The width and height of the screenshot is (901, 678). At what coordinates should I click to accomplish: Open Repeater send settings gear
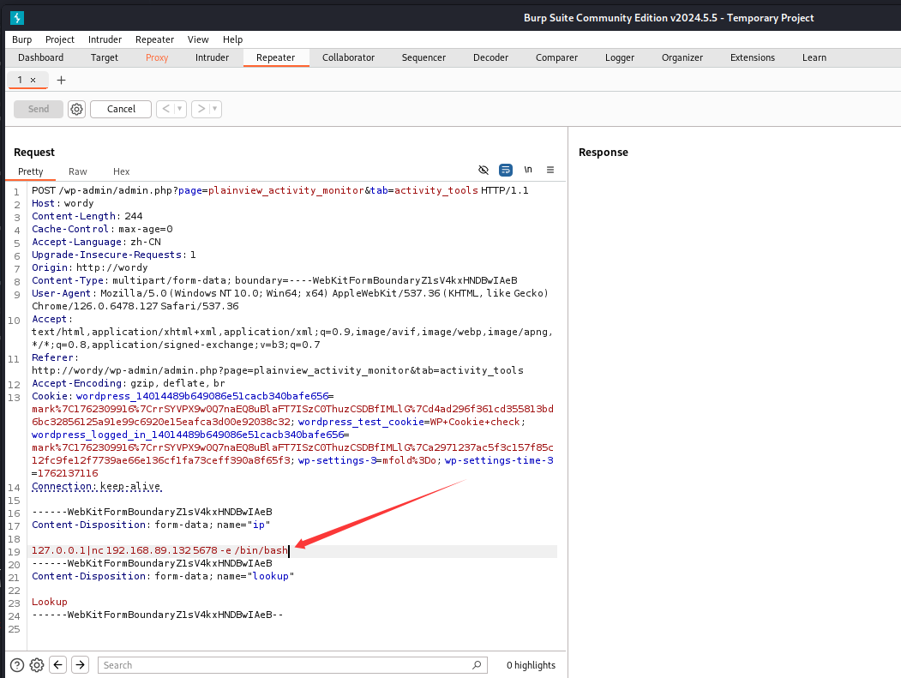point(76,109)
